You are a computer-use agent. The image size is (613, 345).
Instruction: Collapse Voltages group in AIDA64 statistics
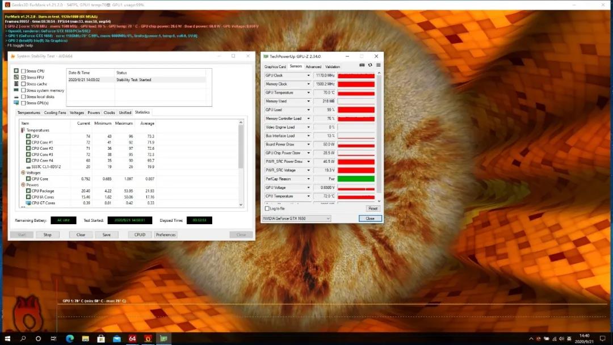pyautogui.click(x=23, y=172)
